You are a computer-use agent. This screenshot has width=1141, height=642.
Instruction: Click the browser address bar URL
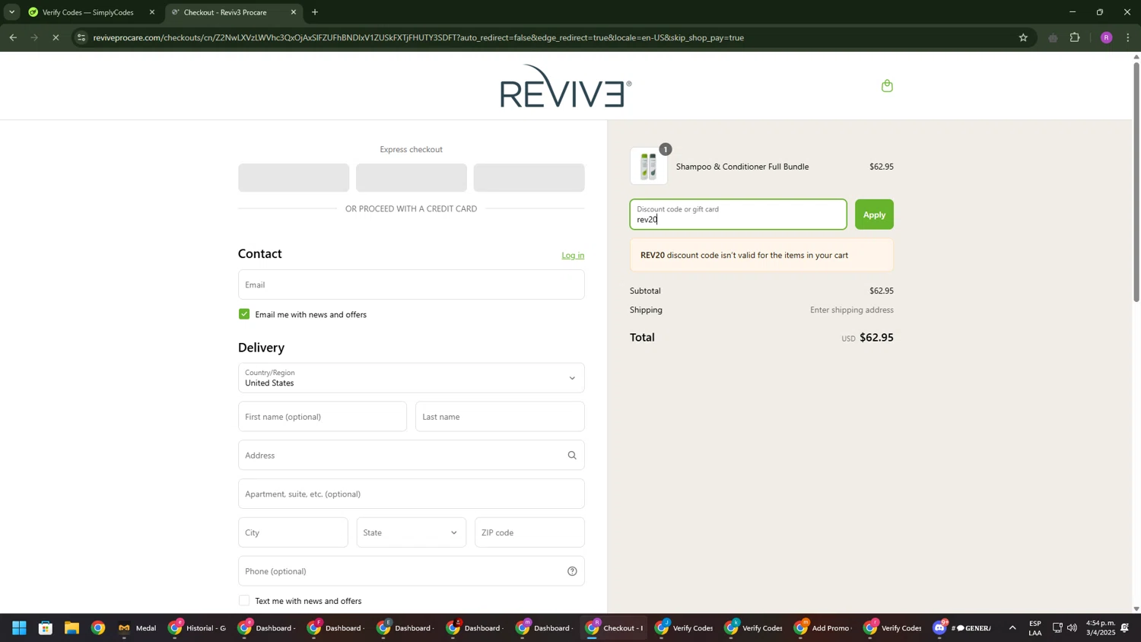(418, 37)
